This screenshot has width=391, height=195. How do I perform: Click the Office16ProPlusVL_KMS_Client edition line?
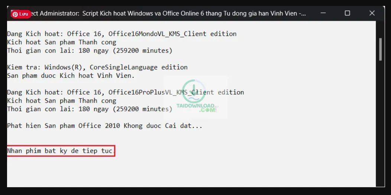tap(125, 92)
